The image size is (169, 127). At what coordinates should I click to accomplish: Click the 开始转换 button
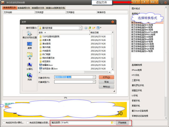click(x=122, y=122)
